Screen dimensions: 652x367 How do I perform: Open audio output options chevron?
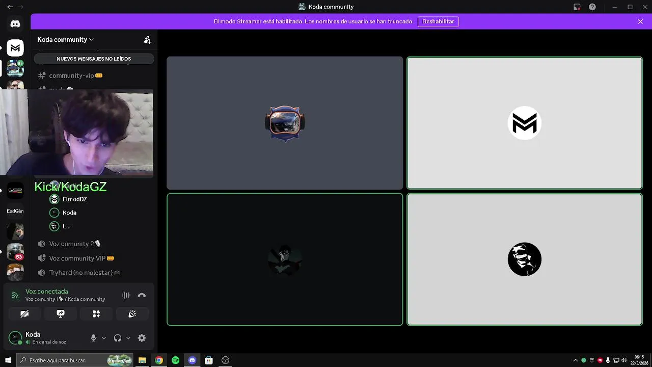[128, 338]
